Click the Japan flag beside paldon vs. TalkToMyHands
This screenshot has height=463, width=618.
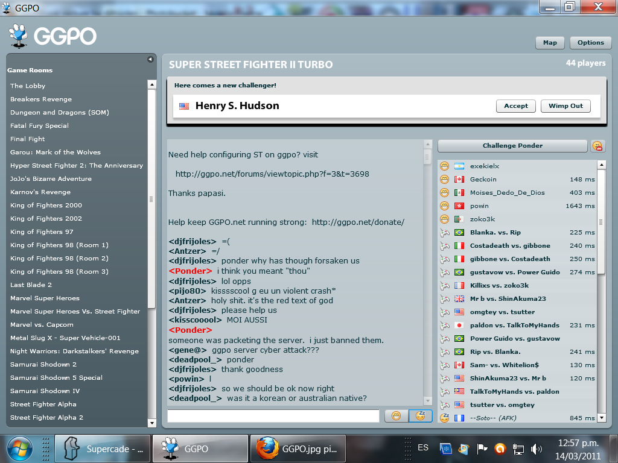coord(459,325)
